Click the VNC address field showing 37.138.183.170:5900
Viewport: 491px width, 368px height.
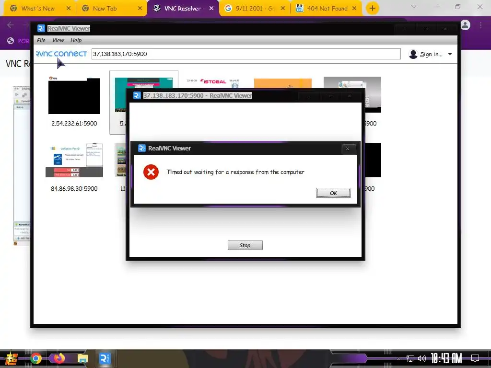click(x=246, y=54)
